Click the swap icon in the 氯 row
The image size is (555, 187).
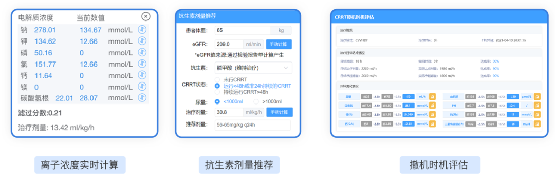(x=142, y=64)
